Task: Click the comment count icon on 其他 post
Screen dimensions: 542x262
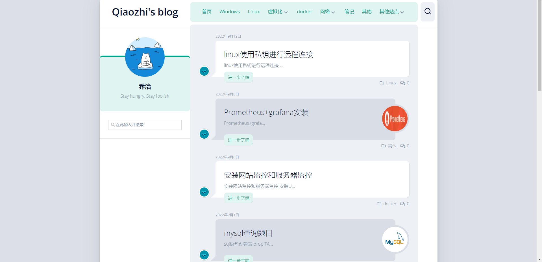Action: pyautogui.click(x=403, y=146)
